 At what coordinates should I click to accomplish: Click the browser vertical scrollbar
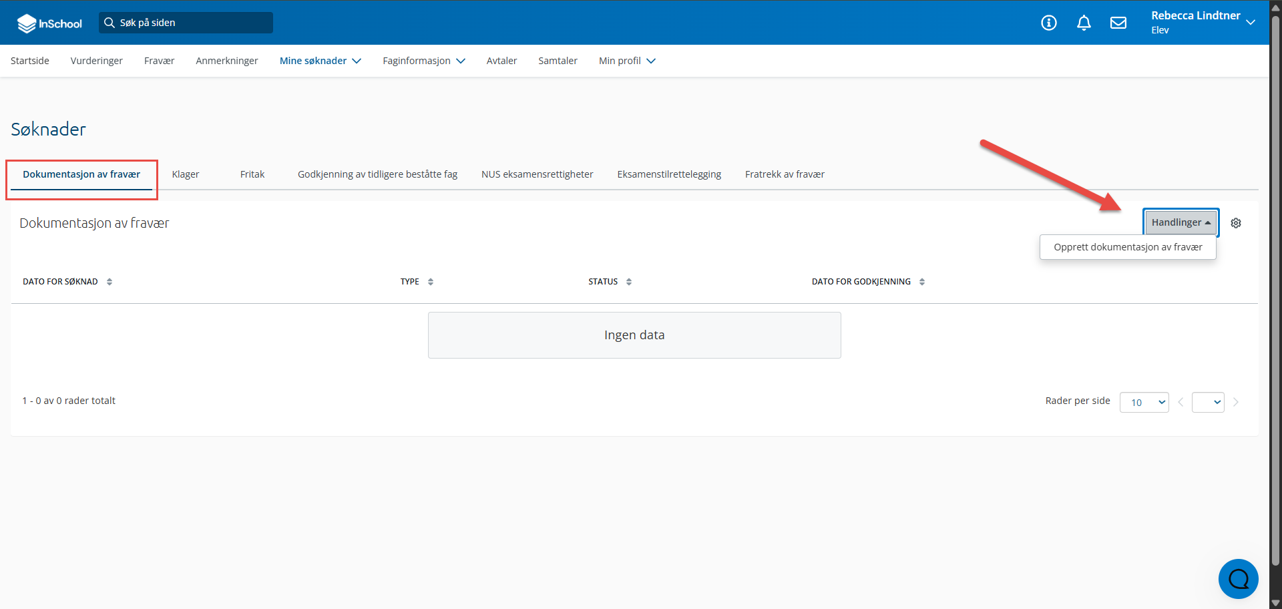coord(1275,290)
